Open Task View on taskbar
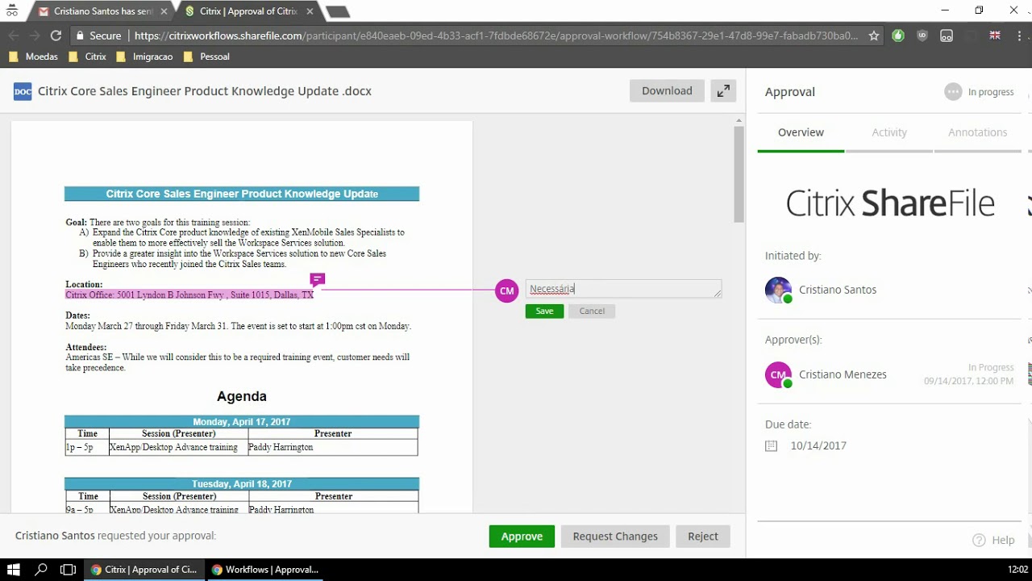This screenshot has width=1032, height=581. coord(69,570)
